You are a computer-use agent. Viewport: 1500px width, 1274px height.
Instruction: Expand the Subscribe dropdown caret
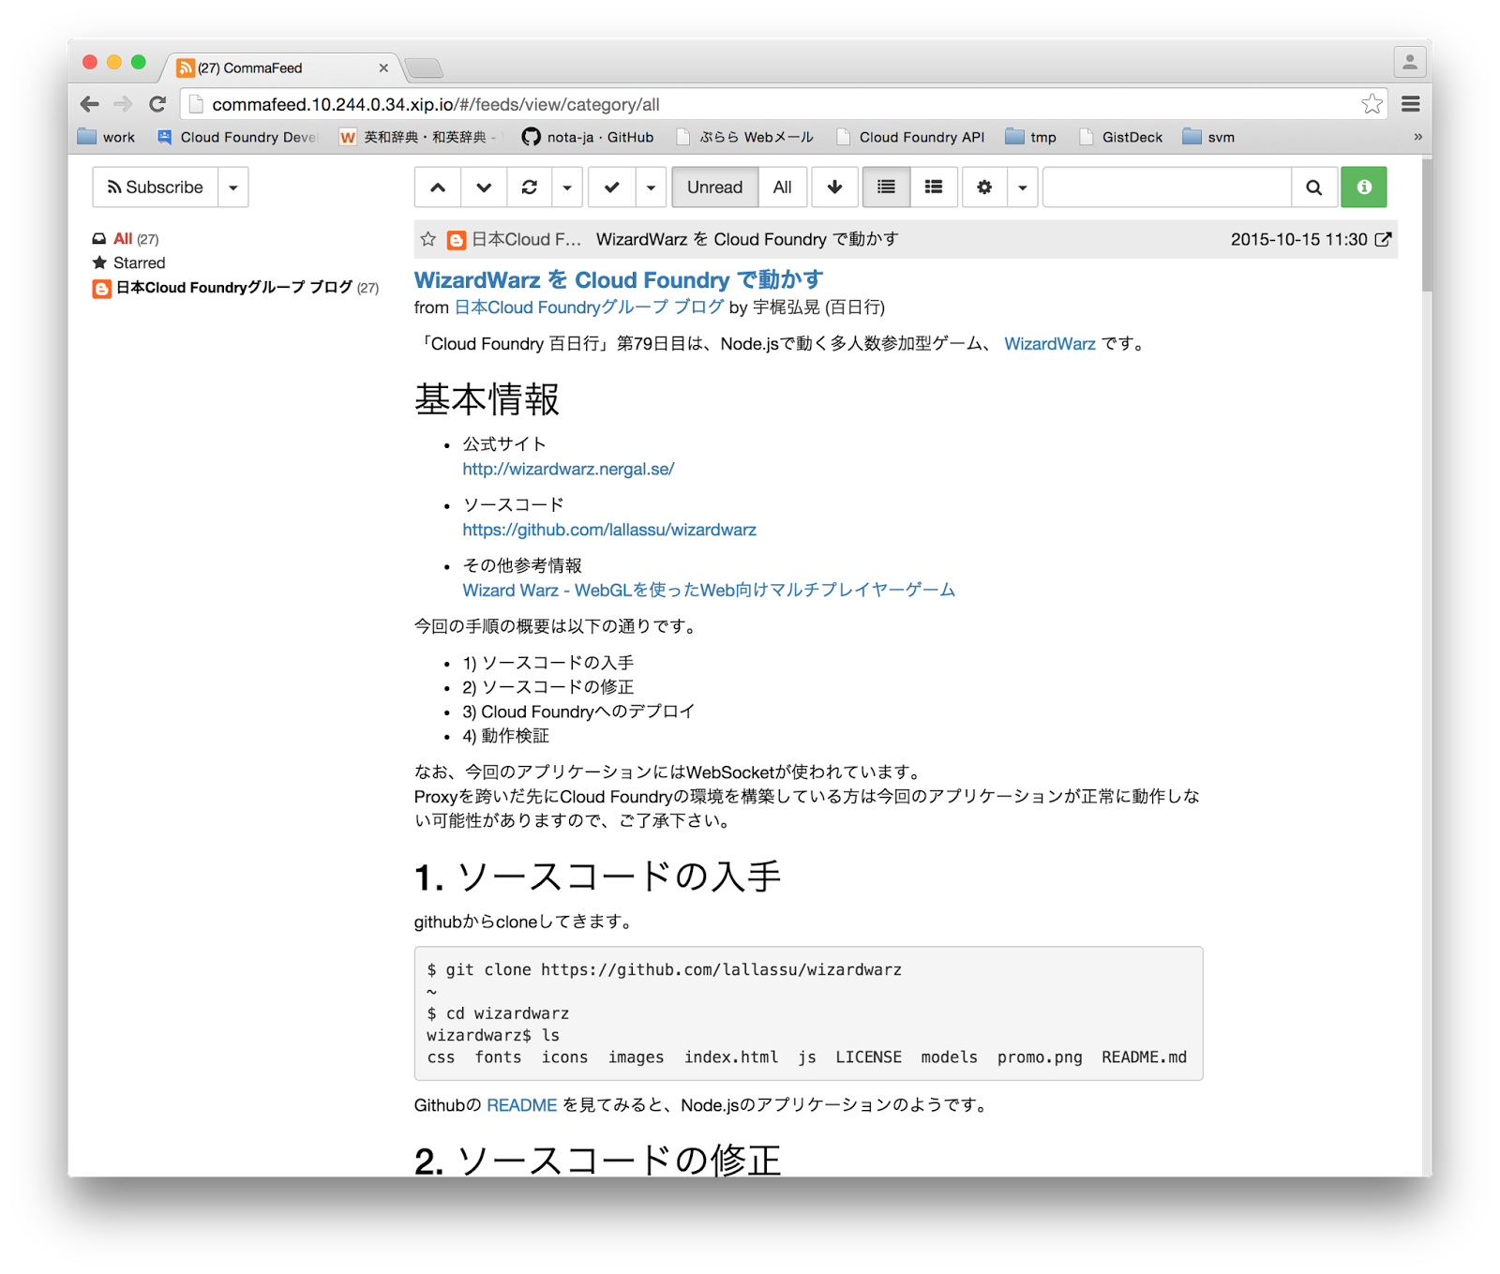(233, 187)
